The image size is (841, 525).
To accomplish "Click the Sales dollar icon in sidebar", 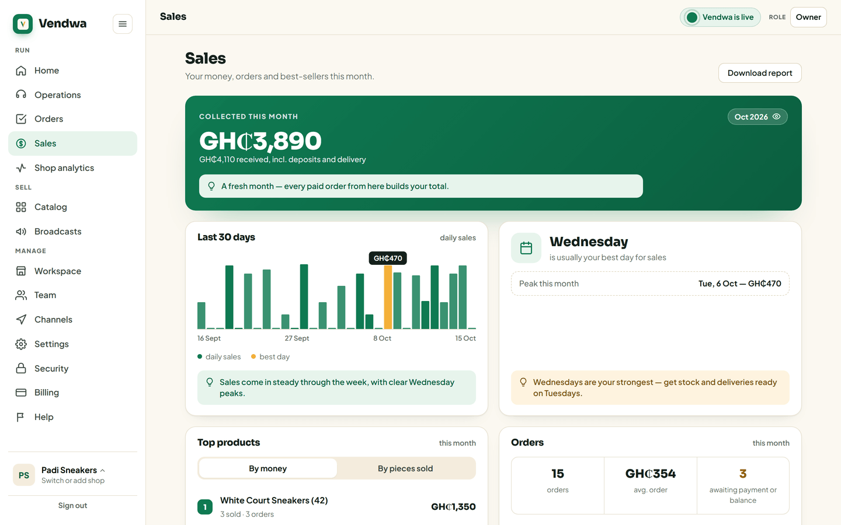I will 21,143.
